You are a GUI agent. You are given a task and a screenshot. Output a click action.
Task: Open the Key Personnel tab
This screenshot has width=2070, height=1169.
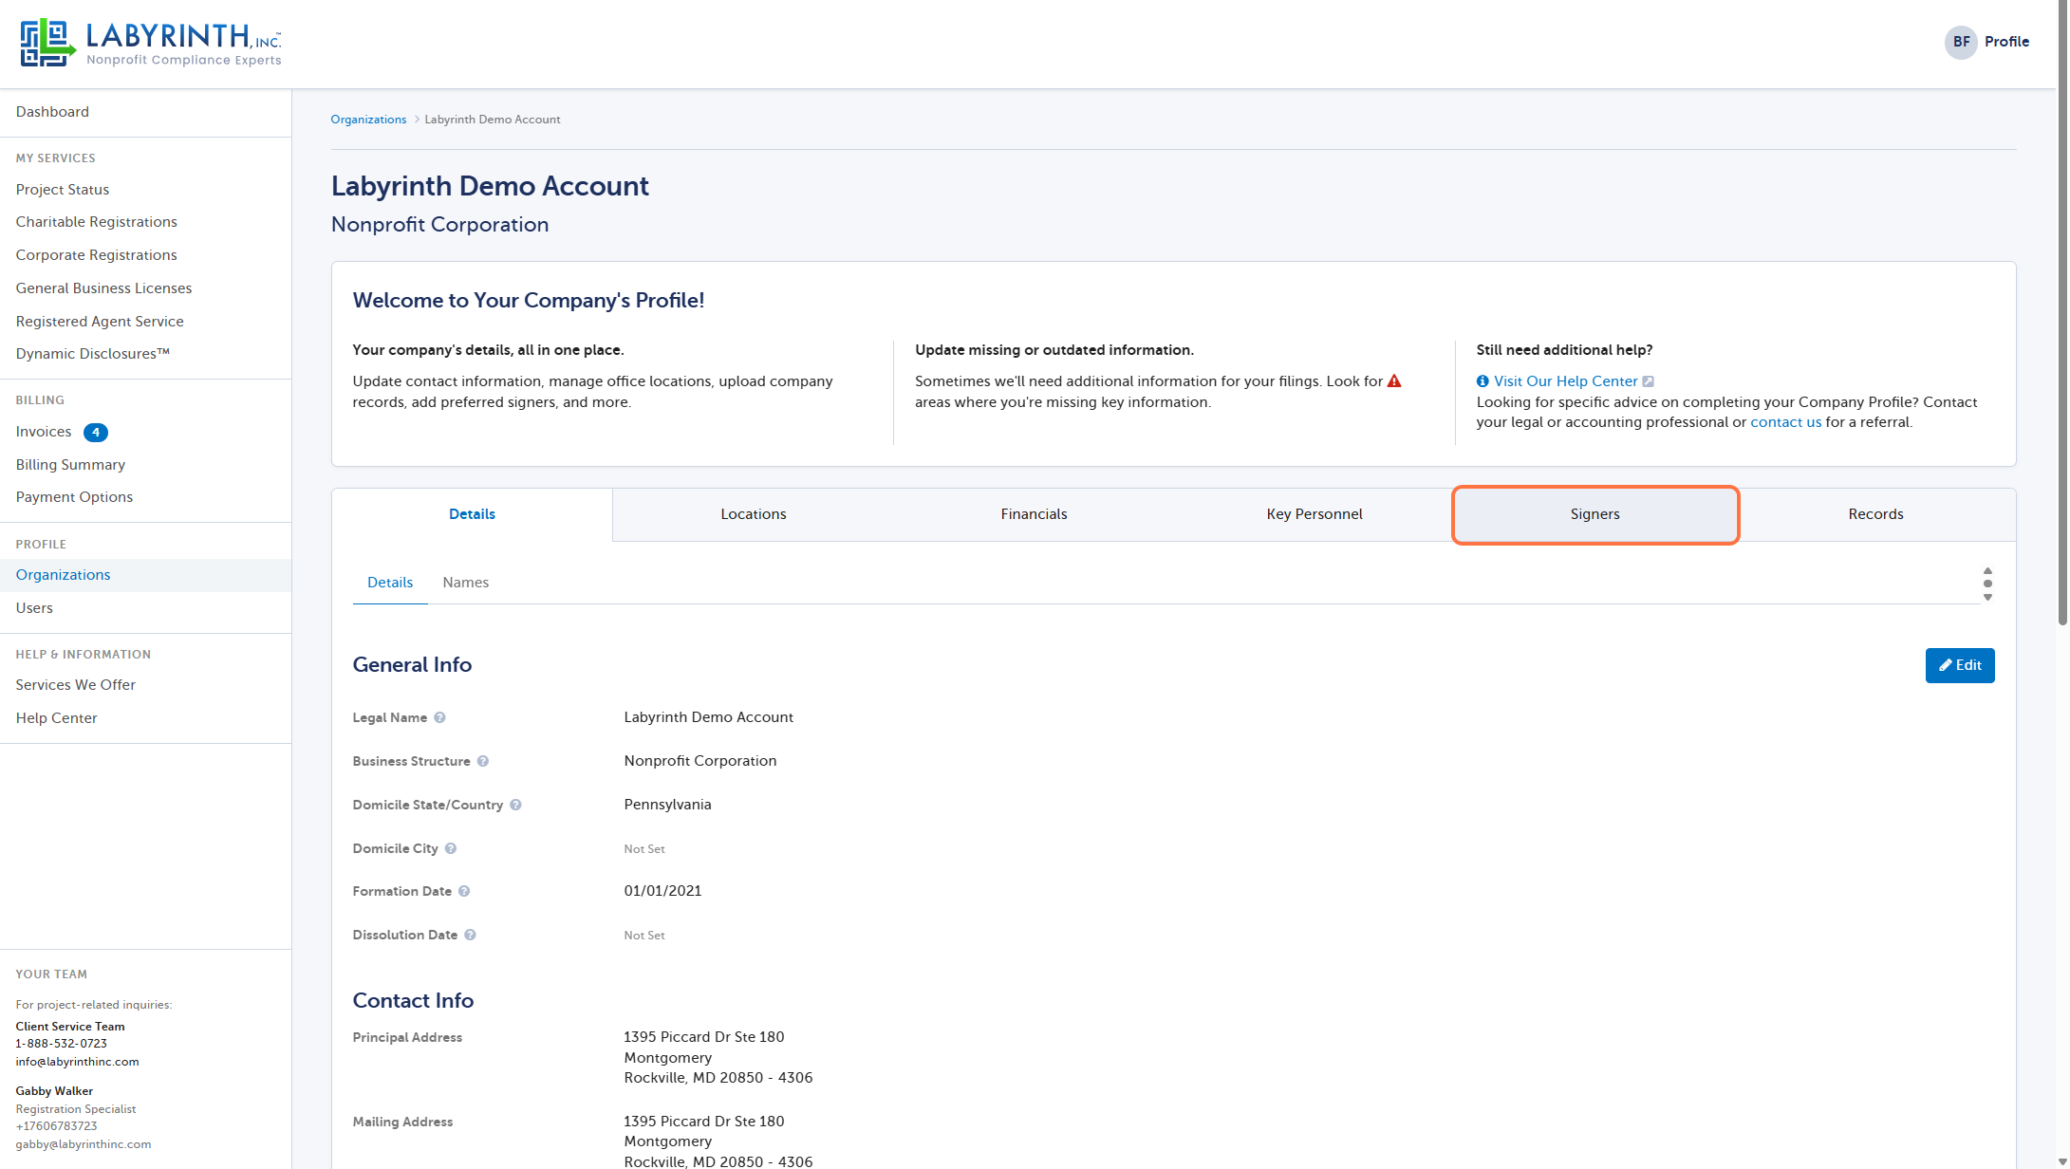(x=1315, y=514)
